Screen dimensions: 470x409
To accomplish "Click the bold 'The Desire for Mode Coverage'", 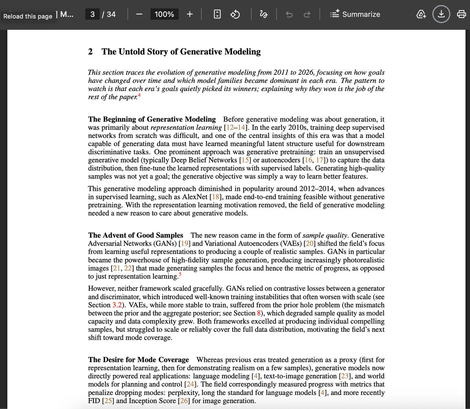I will coord(139,360).
